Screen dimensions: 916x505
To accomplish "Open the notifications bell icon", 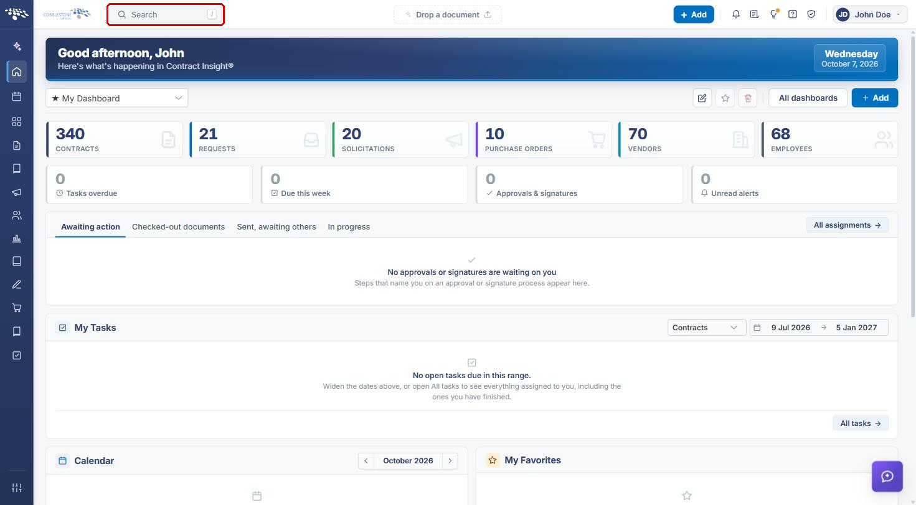I will (x=736, y=14).
